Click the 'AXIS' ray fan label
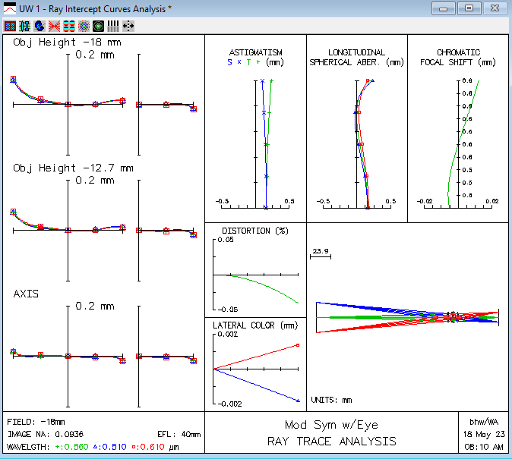Image resolution: width=512 pixels, height=459 pixels. click(x=26, y=294)
